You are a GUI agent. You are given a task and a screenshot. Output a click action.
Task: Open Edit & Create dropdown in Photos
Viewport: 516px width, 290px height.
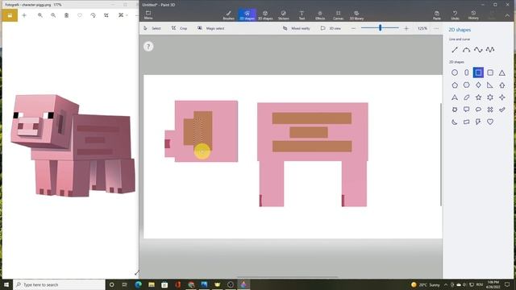pos(123,15)
